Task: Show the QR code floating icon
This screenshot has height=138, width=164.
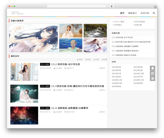Action: click(x=153, y=73)
